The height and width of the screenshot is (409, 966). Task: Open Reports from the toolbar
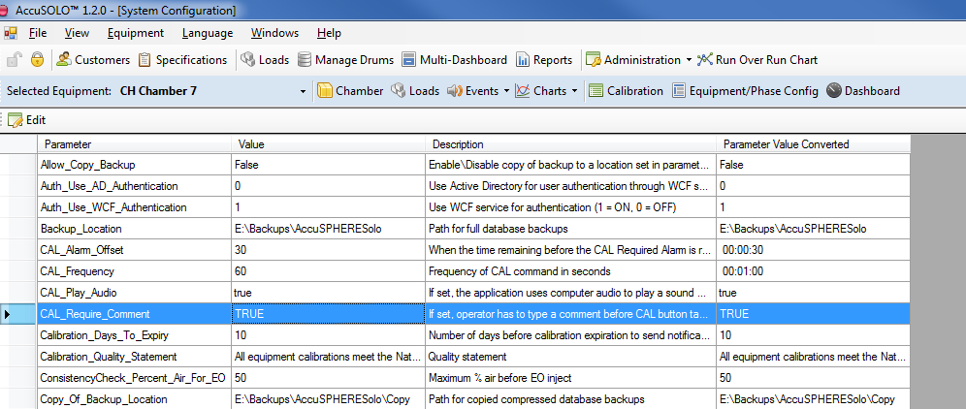pos(544,60)
